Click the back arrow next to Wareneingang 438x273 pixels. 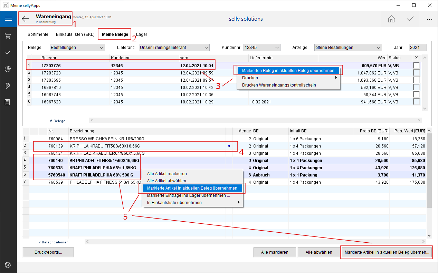pos(25,19)
